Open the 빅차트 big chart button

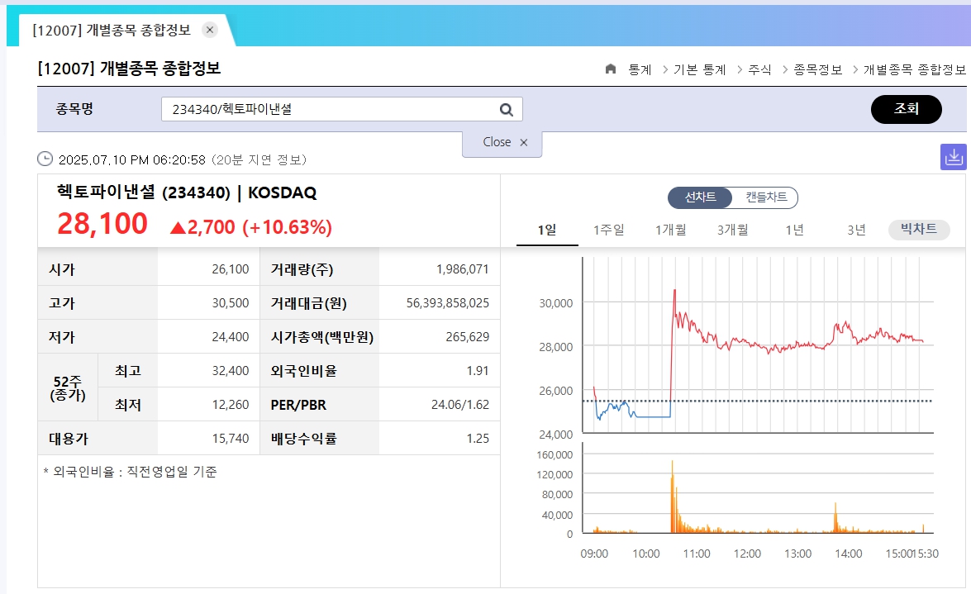pyautogui.click(x=919, y=229)
